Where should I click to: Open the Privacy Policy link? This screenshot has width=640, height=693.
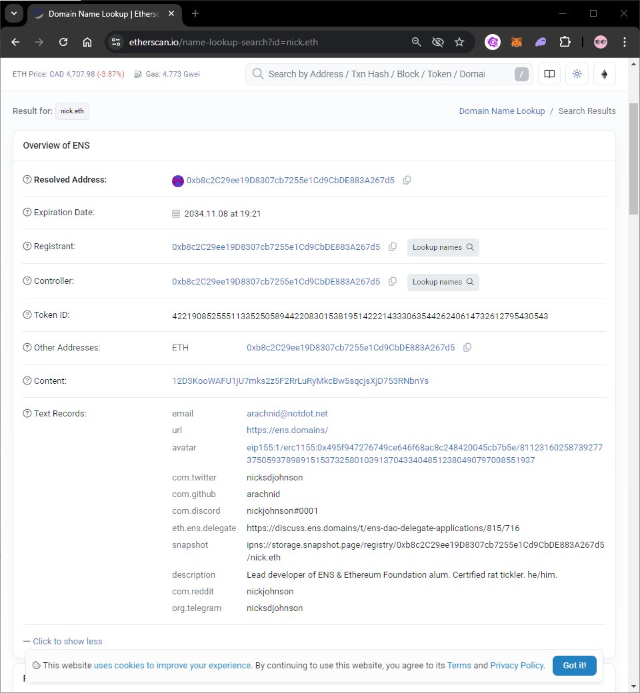517,666
